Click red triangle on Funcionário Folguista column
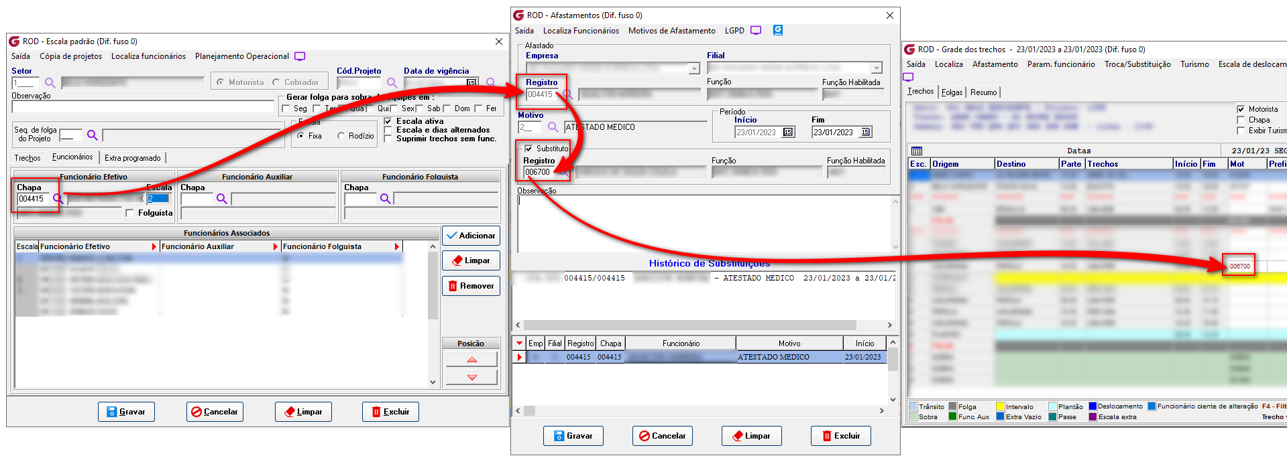 pyautogui.click(x=396, y=247)
